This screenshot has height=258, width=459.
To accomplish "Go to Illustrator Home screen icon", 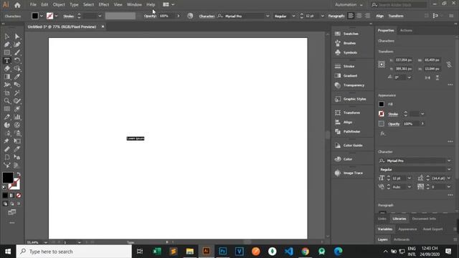I will (17, 5).
